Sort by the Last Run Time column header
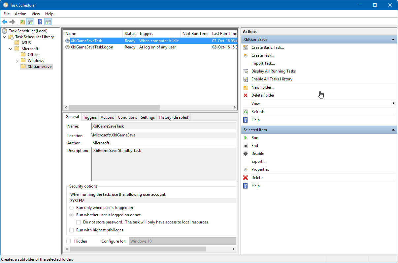Screen dimensions: 398x263 pos(224,34)
